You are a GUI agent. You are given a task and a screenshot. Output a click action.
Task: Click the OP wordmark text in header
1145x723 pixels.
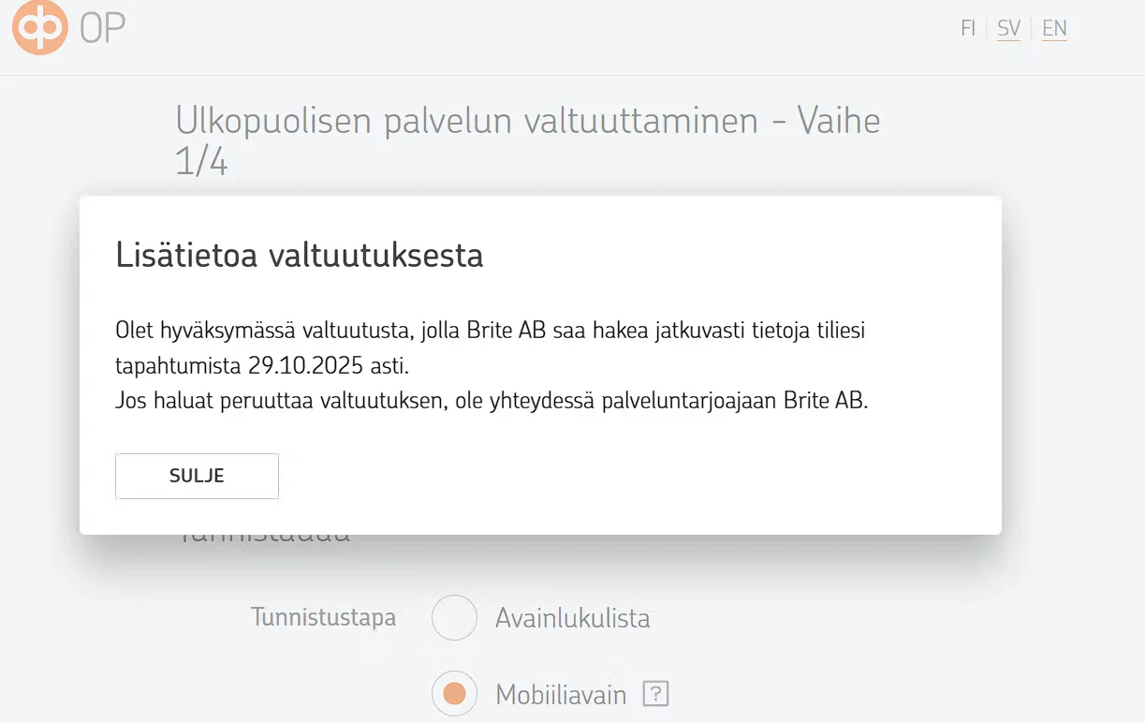(x=102, y=29)
